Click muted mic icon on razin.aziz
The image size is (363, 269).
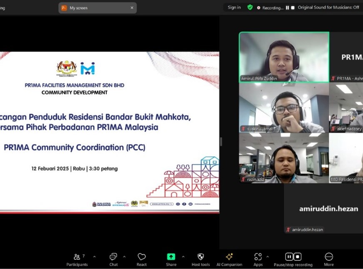coord(243,179)
